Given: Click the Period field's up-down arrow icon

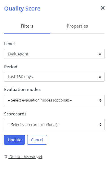Looking at the screenshot, I should [x=100, y=77].
